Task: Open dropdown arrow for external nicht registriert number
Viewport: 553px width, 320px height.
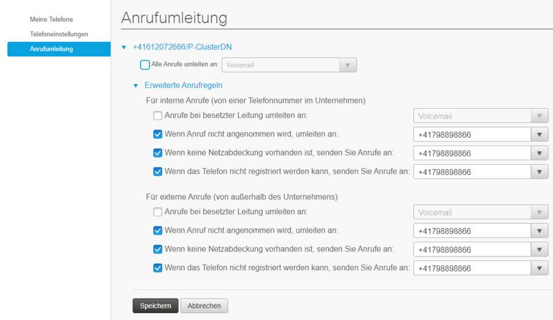Action: [x=539, y=268]
